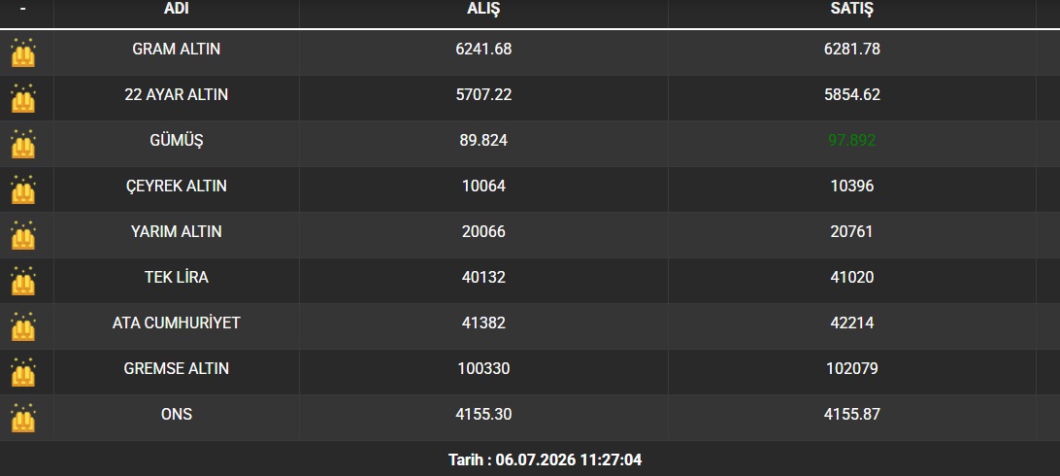1060x476 pixels.
Task: Click the SATIŞ column header
Action: point(852,9)
